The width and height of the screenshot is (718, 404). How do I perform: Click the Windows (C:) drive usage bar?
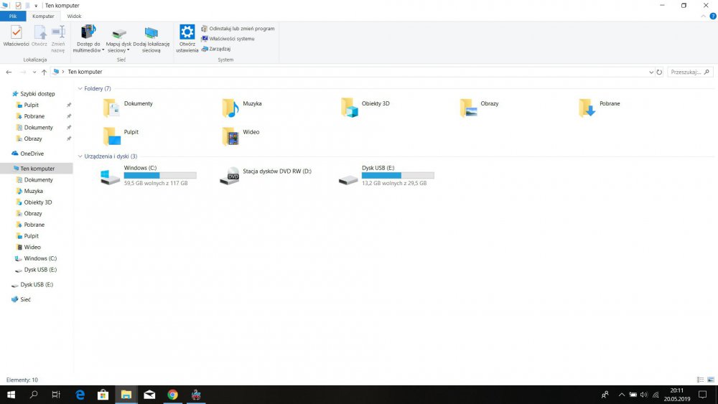click(159, 175)
